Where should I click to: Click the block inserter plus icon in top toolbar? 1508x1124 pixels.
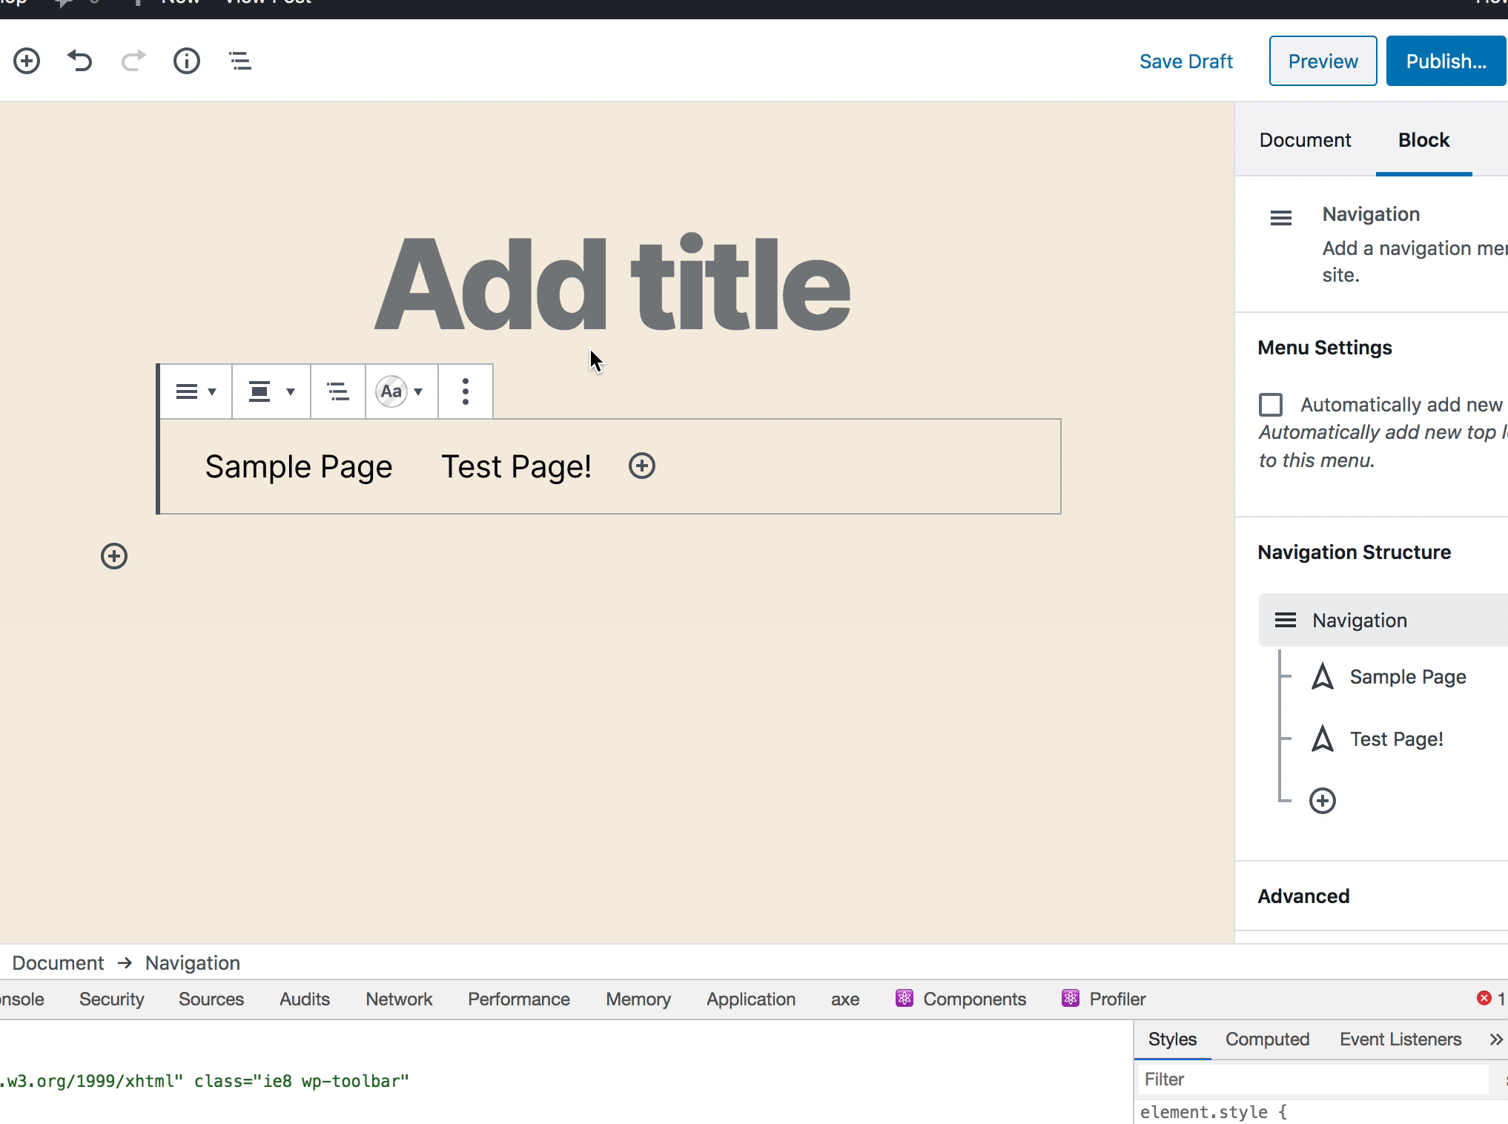pyautogui.click(x=27, y=60)
